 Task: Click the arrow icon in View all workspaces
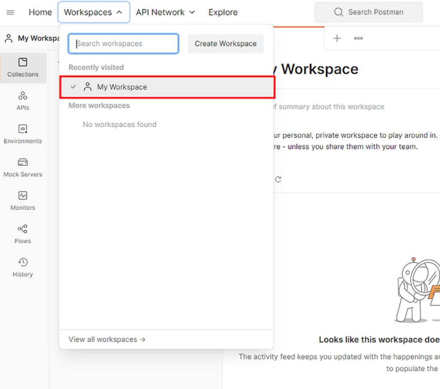point(143,340)
